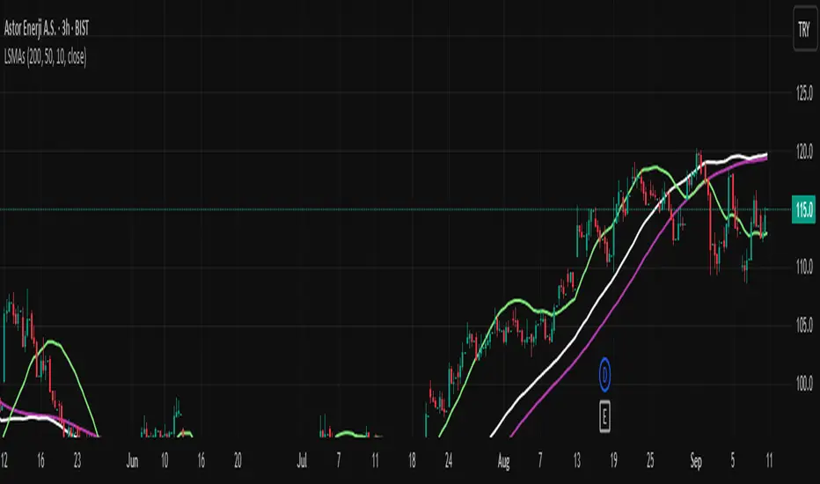Click the highlighted 115.0 price label
The width and height of the screenshot is (820, 484).
[804, 209]
